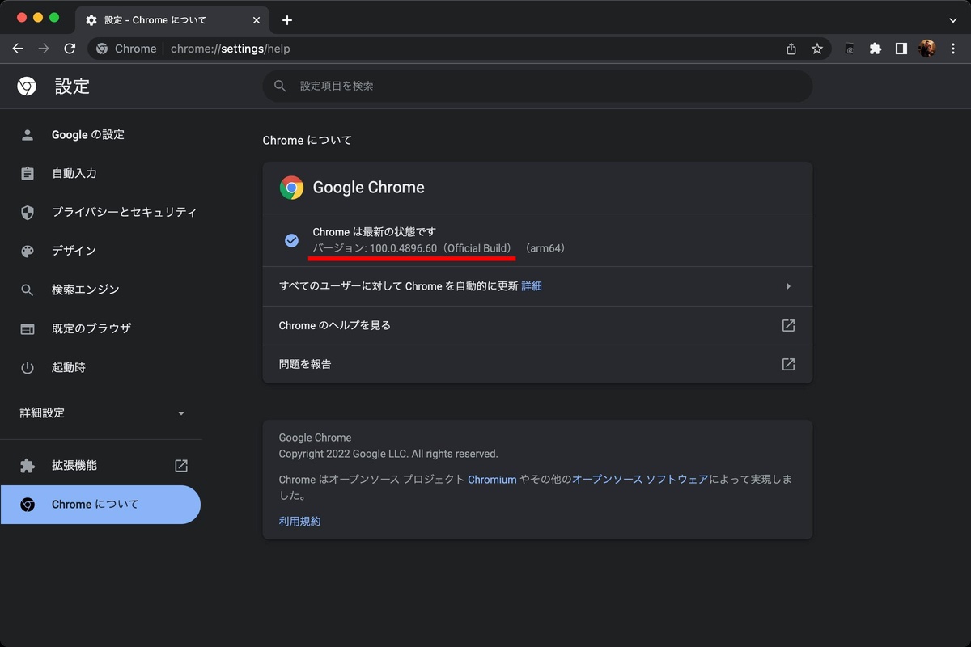Expand the 詳細設定 section
The image size is (971, 647).
(101, 413)
